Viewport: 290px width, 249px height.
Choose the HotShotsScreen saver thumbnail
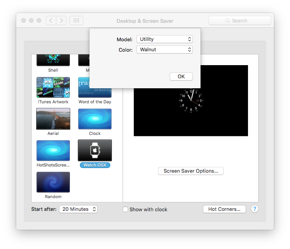pyautogui.click(x=53, y=150)
